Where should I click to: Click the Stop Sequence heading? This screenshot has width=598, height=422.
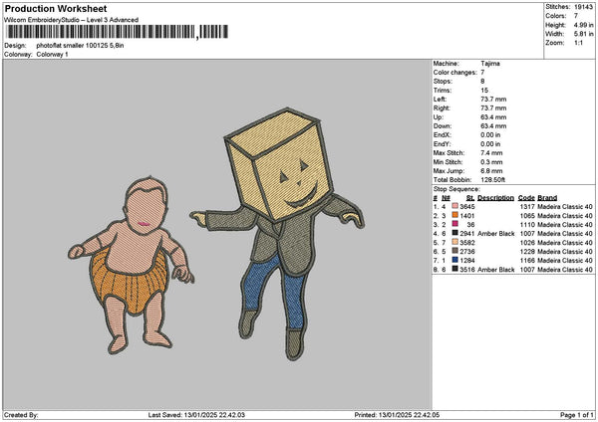pos(455,188)
